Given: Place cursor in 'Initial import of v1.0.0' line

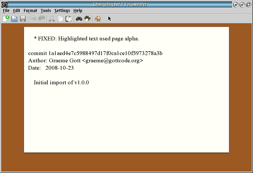Looking at the screenshot, I should tap(61, 83).
